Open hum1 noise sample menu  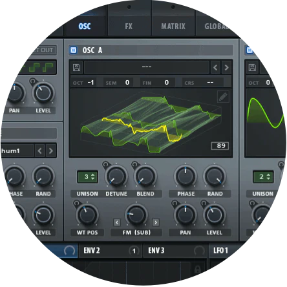[x=17, y=151]
